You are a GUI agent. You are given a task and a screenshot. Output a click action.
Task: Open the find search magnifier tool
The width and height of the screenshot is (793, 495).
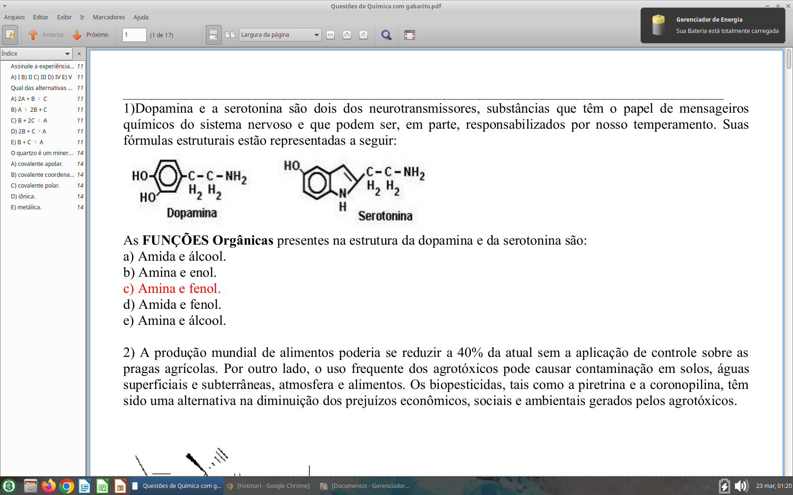point(386,35)
